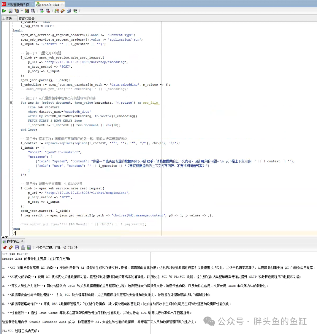Click the 'Content-Type' header string

[121, 35]
